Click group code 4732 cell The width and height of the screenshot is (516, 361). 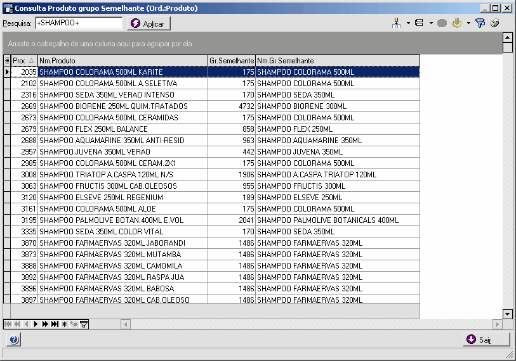click(232, 106)
